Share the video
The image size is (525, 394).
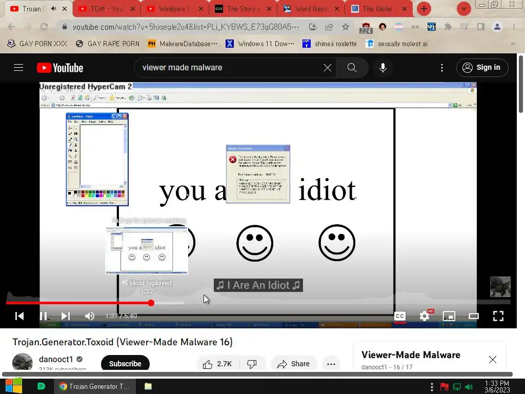294,364
